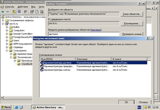
Task: Click the back arrow toolbar icon
Action: click(x=3, y=12)
